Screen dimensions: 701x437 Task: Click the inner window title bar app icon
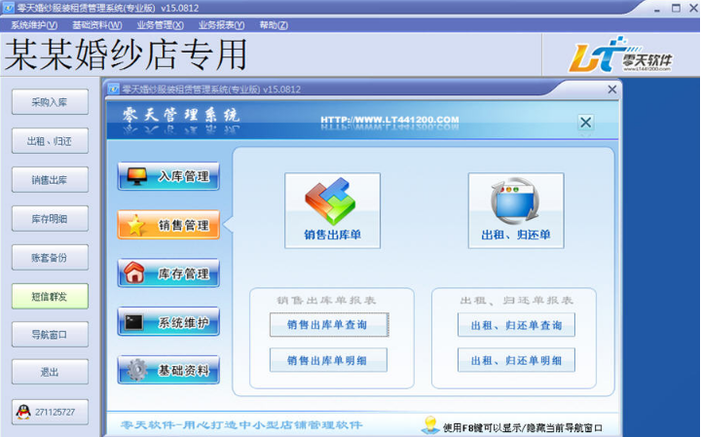pos(114,90)
